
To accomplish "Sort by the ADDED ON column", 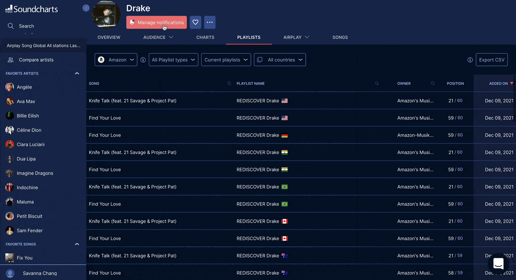I will 501,84.
